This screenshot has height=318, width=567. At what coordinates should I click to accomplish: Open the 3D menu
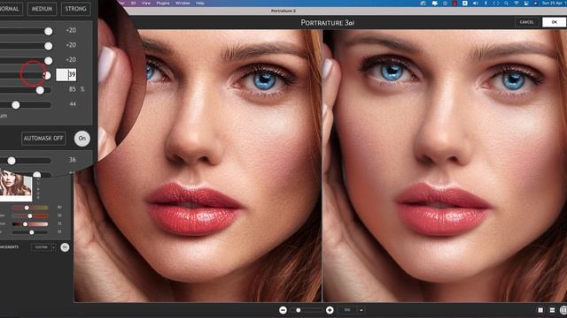[x=133, y=3]
